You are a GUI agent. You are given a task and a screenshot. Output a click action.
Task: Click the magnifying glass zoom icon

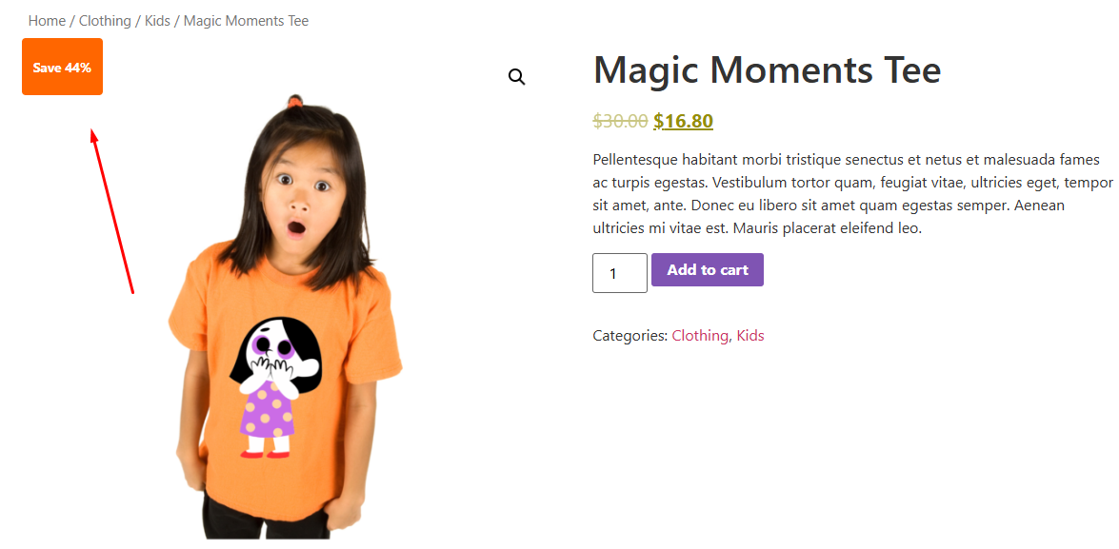517,77
